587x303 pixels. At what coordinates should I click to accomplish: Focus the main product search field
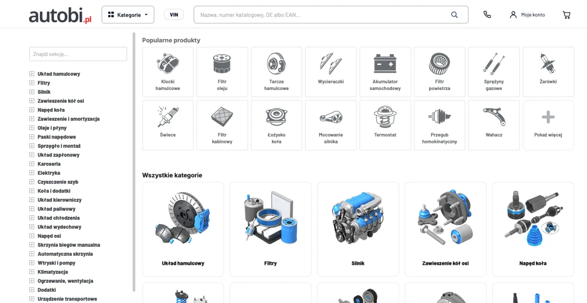point(331,15)
